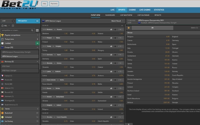The height and width of the screenshot is (125, 200).
Task: Open the DFB Pokal competition
Action: coord(20,66)
